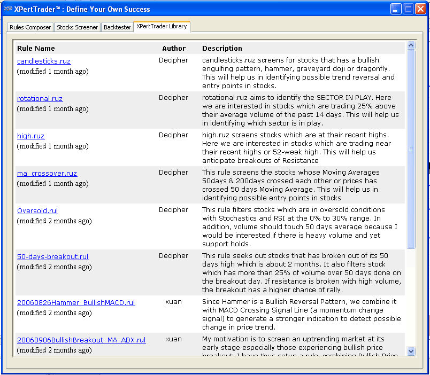Open the Oversold.rul rule link
430x375 pixels.
click(37, 211)
